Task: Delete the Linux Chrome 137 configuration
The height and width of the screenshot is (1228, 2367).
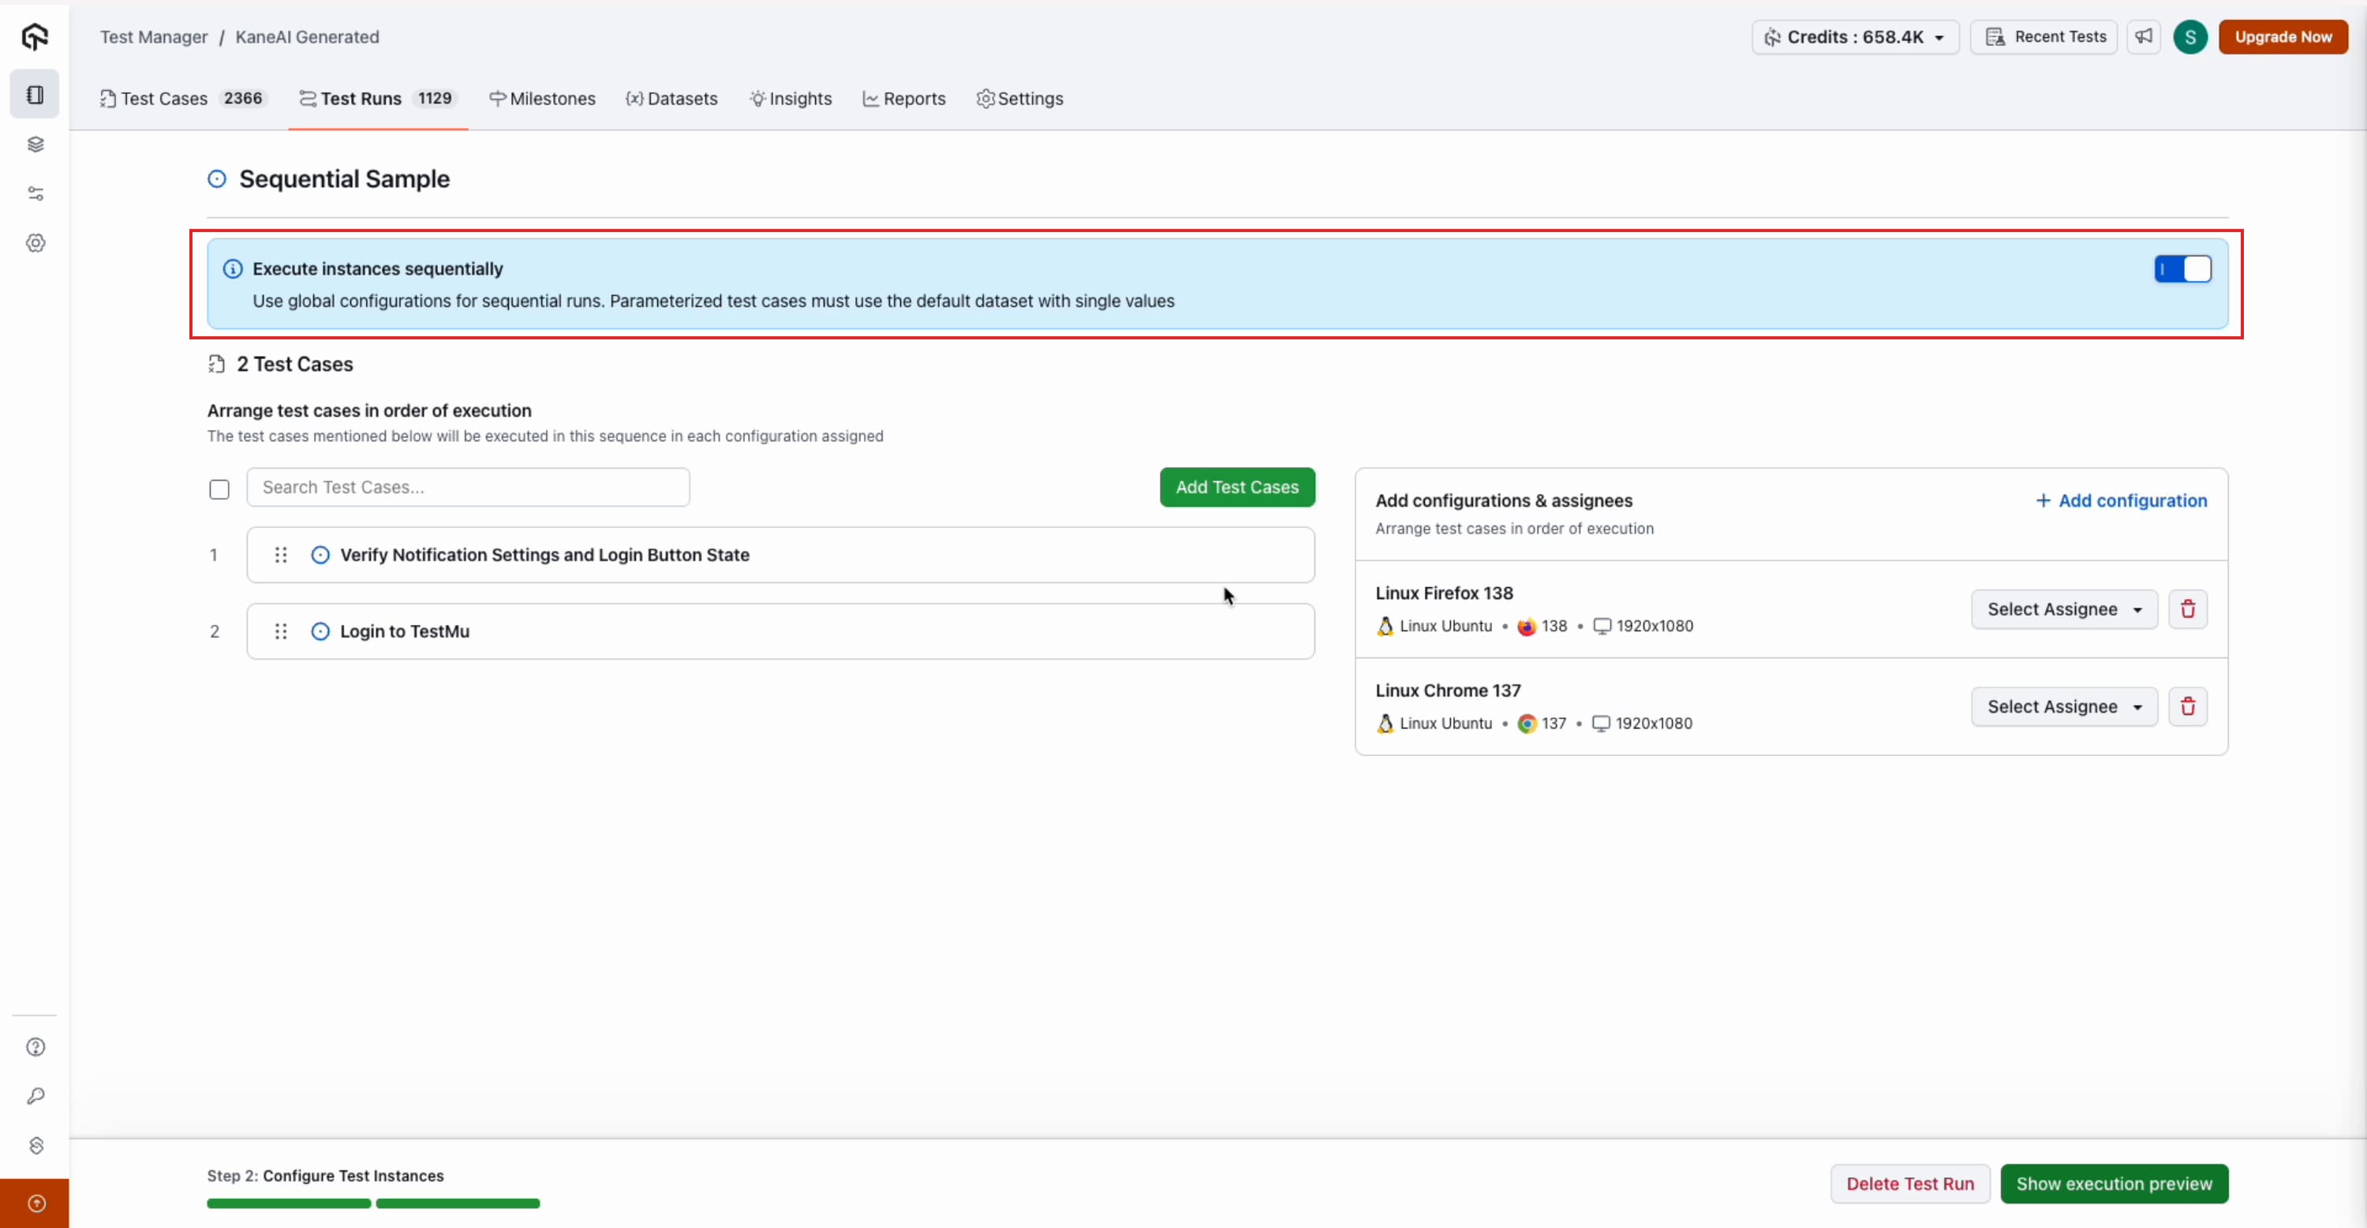Action: 2187,707
